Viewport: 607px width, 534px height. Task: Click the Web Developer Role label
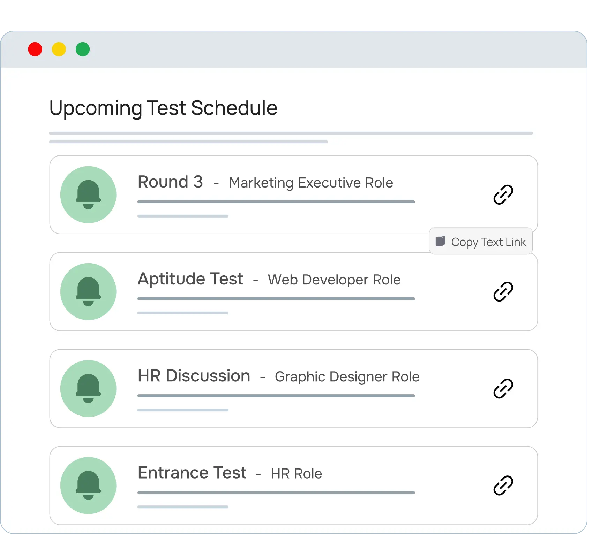334,280
